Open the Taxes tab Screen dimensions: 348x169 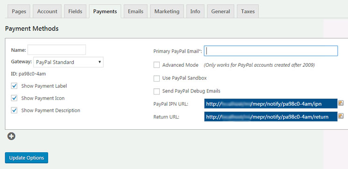248,11
